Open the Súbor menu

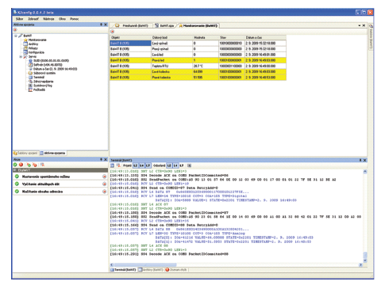point(19,19)
